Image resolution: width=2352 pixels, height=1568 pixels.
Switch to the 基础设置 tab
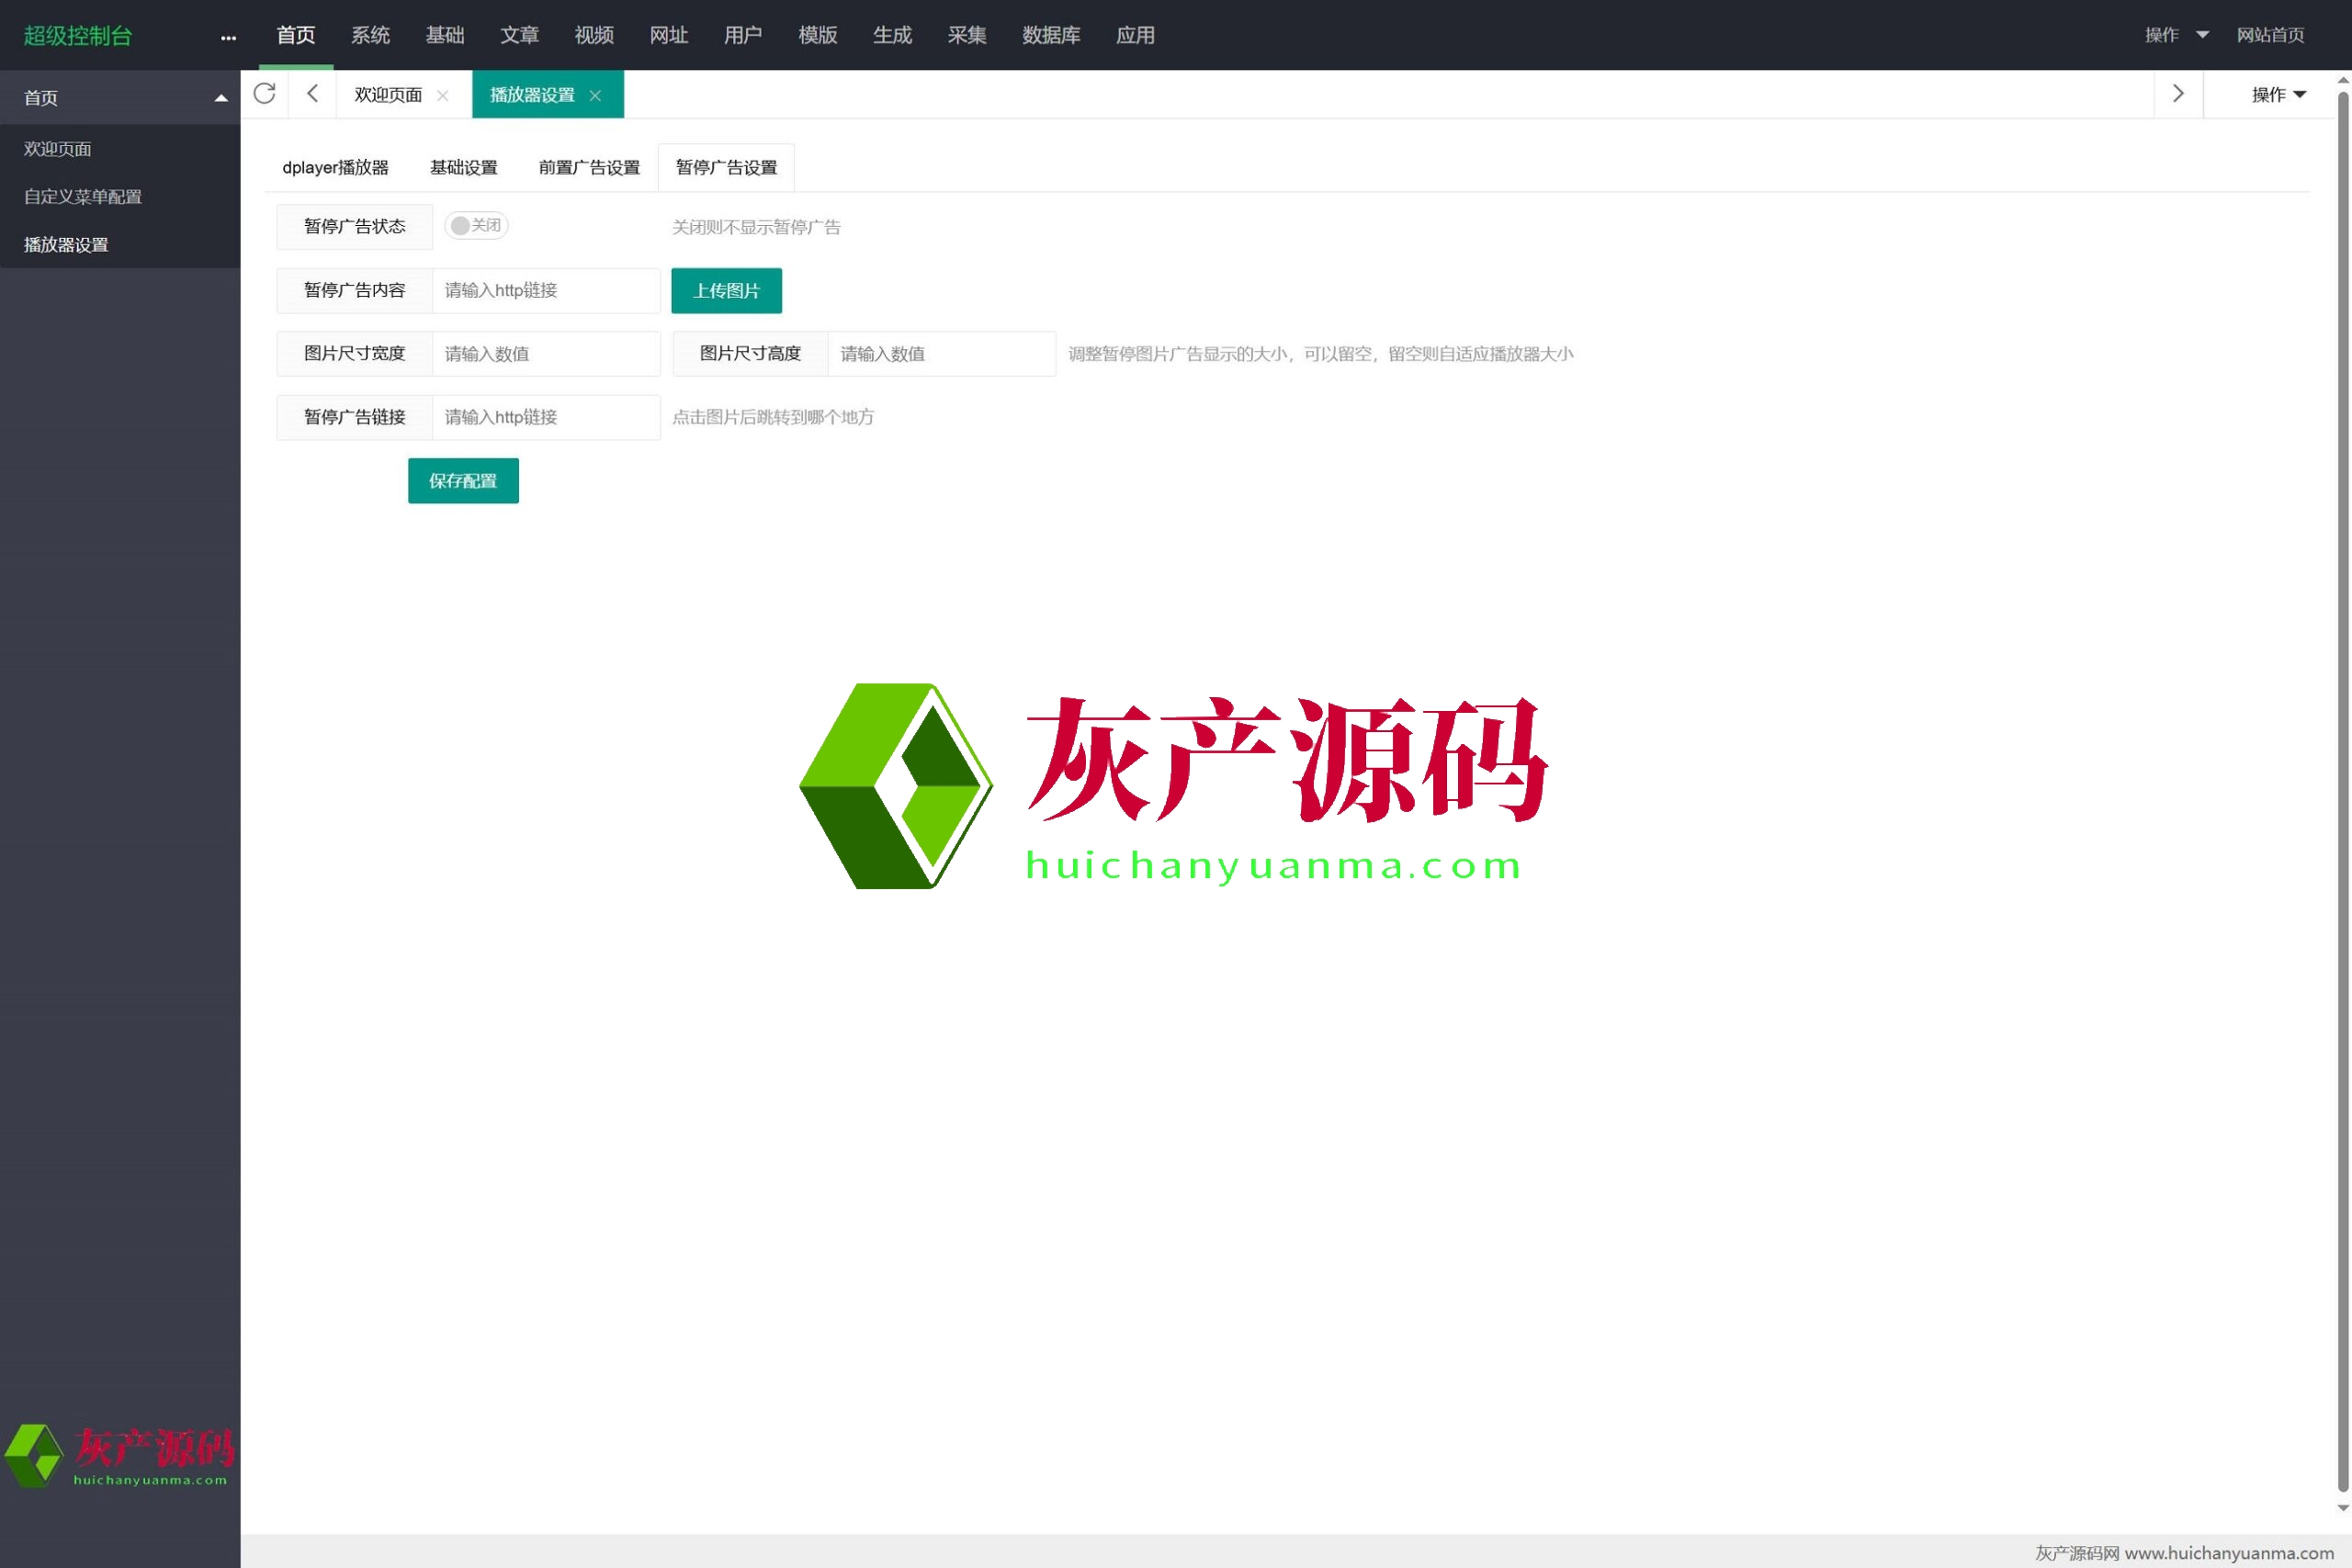click(463, 168)
